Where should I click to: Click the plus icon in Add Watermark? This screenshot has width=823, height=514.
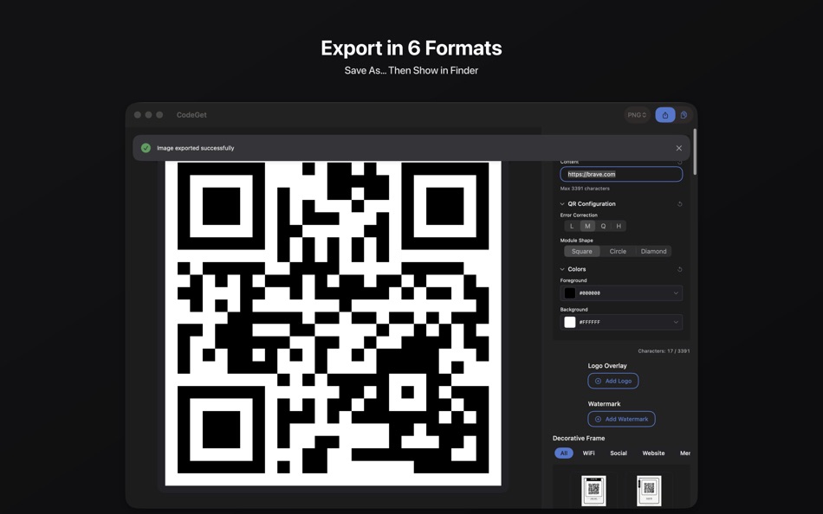[598, 419]
